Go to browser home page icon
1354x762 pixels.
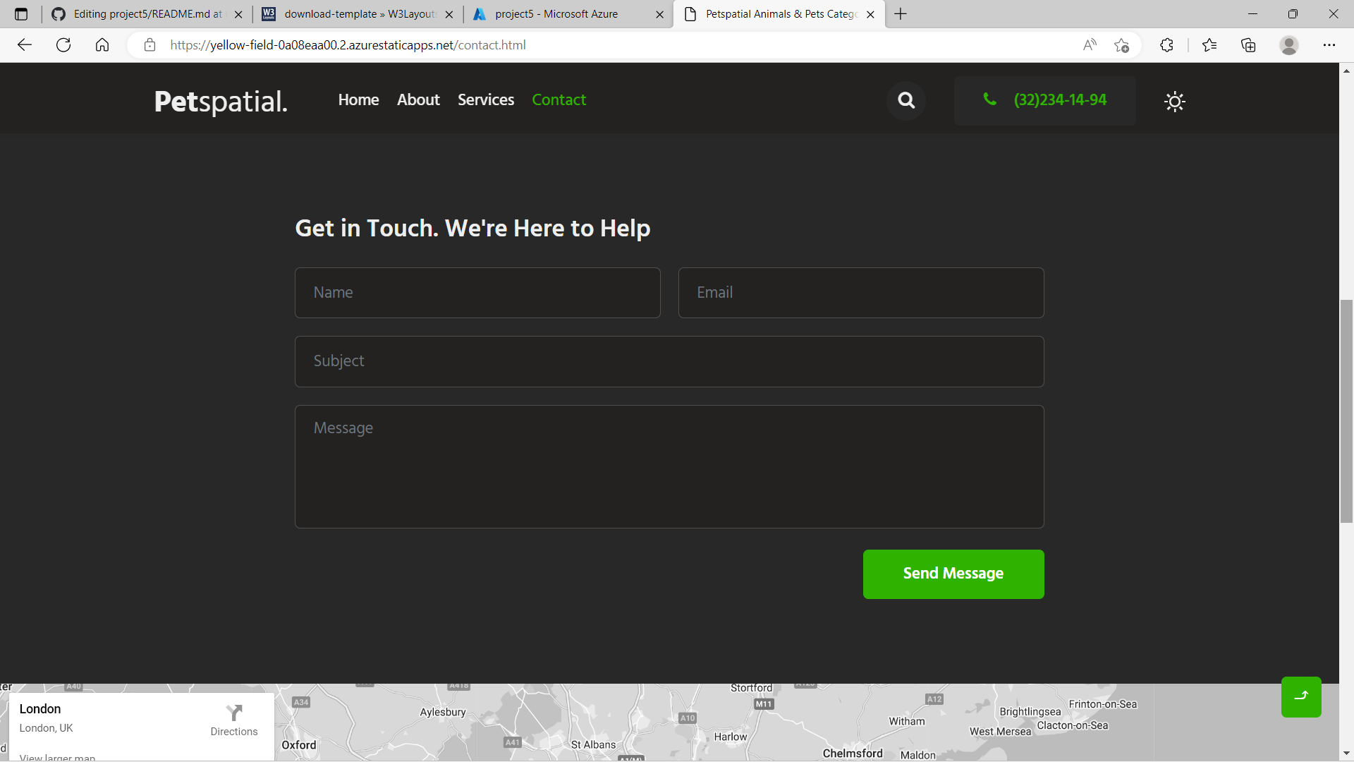pyautogui.click(x=102, y=45)
